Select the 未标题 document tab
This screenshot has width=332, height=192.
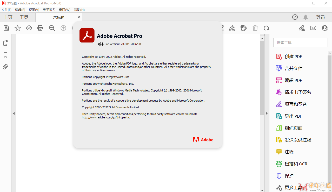pyautogui.click(x=59, y=17)
